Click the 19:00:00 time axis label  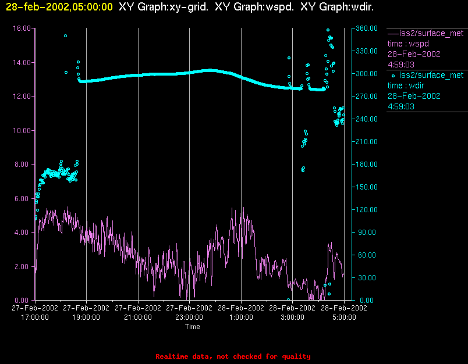pyautogui.click(x=86, y=317)
